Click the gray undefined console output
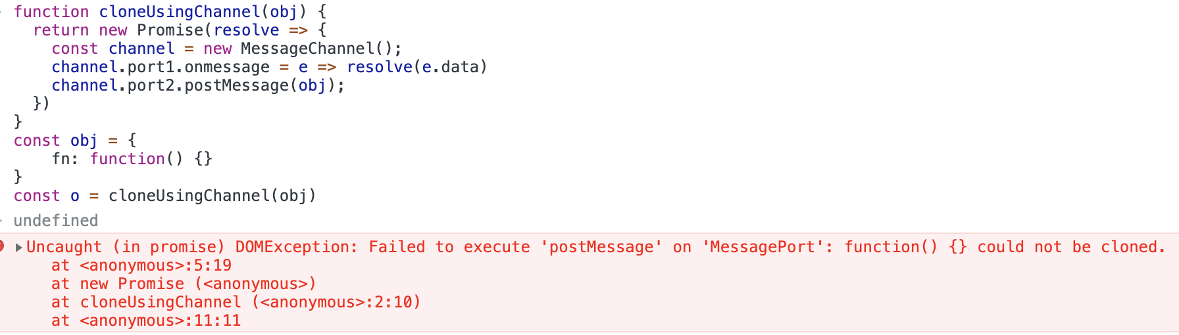 (56, 221)
